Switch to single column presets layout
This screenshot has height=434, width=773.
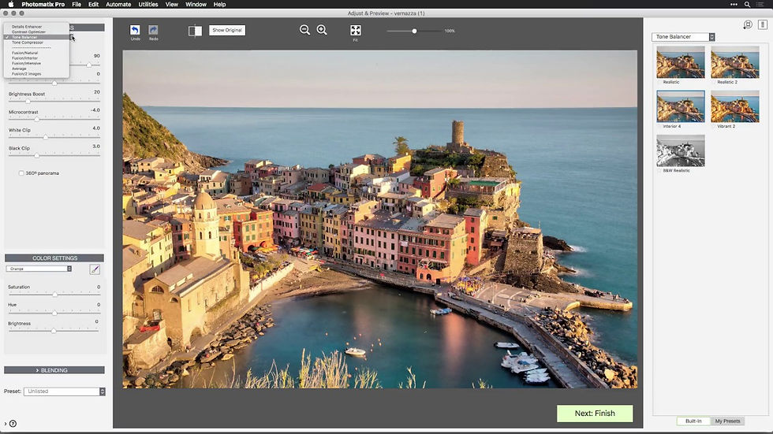[763, 24]
